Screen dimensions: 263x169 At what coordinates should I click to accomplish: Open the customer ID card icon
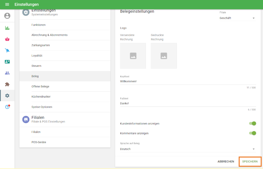click(x=7, y=62)
